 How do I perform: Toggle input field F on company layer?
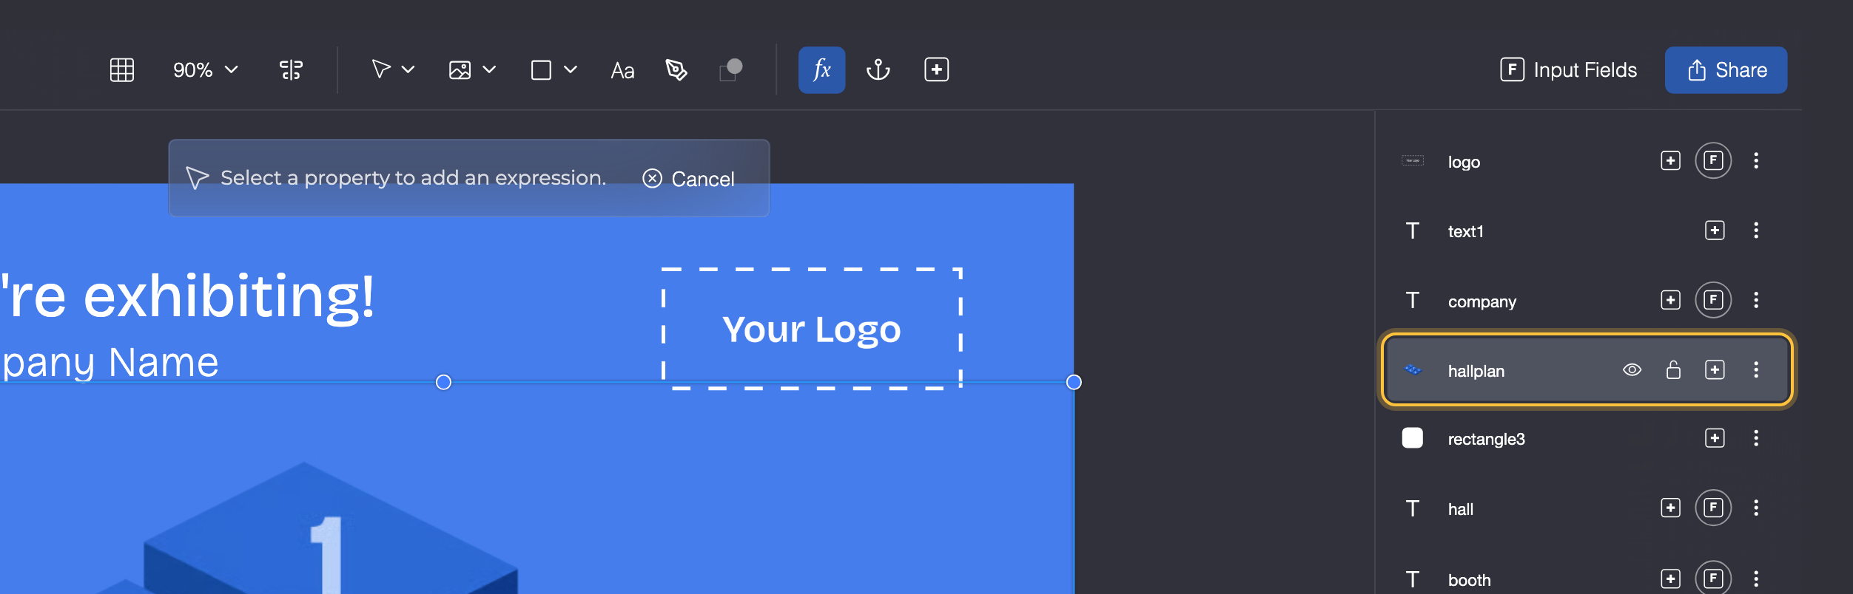pyautogui.click(x=1713, y=299)
